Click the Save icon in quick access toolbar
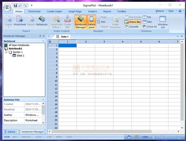This screenshot has height=141, width=186. pyautogui.click(x=15, y=6)
